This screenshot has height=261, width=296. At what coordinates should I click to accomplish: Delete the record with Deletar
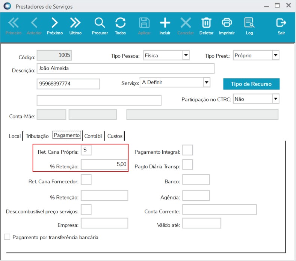[206, 26]
